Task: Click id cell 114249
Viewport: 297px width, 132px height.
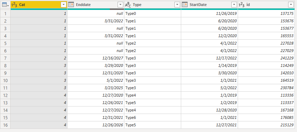Action: tap(266, 65)
